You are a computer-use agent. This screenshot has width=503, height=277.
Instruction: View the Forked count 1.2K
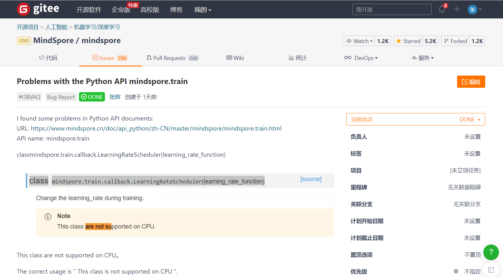[x=477, y=41]
